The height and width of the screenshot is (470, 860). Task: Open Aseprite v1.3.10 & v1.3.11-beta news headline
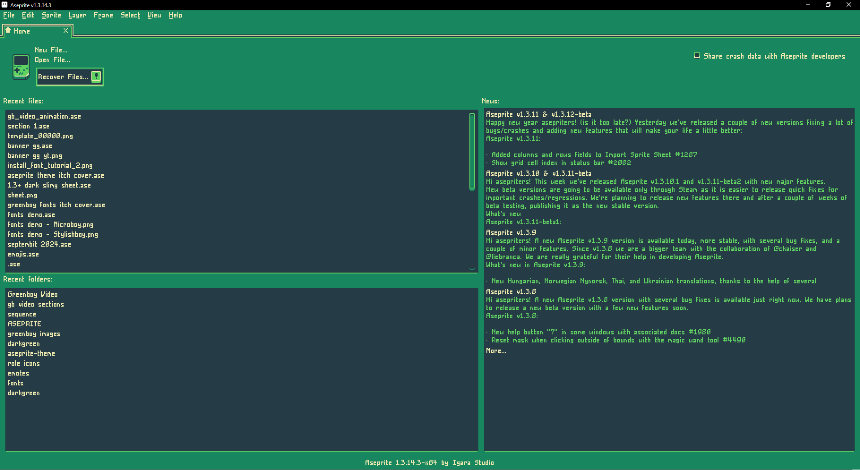click(x=539, y=174)
